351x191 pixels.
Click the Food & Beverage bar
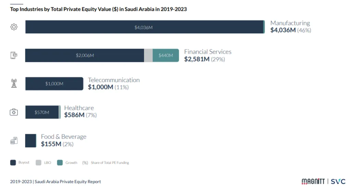31,140
